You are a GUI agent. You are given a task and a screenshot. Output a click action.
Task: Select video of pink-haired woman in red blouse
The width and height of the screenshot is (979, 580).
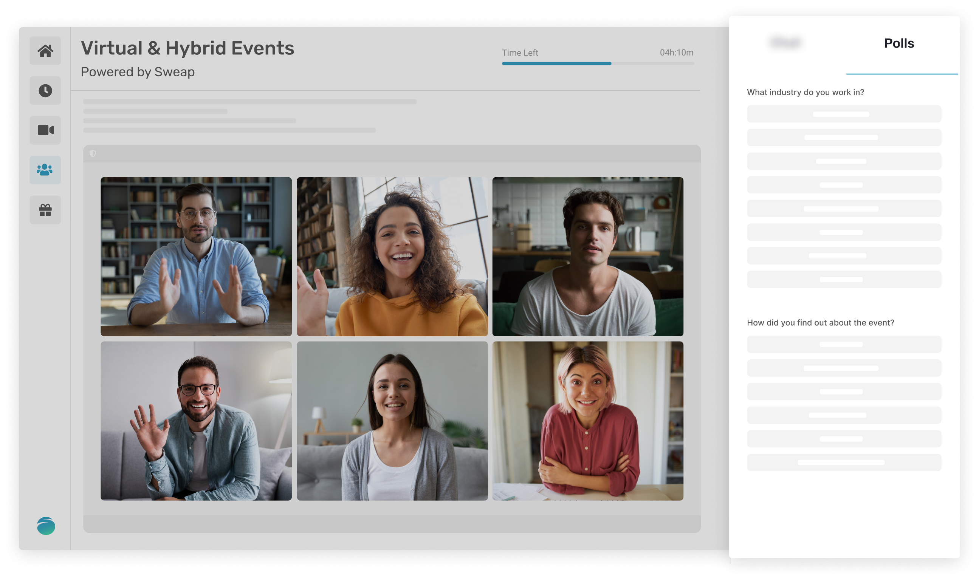click(588, 421)
